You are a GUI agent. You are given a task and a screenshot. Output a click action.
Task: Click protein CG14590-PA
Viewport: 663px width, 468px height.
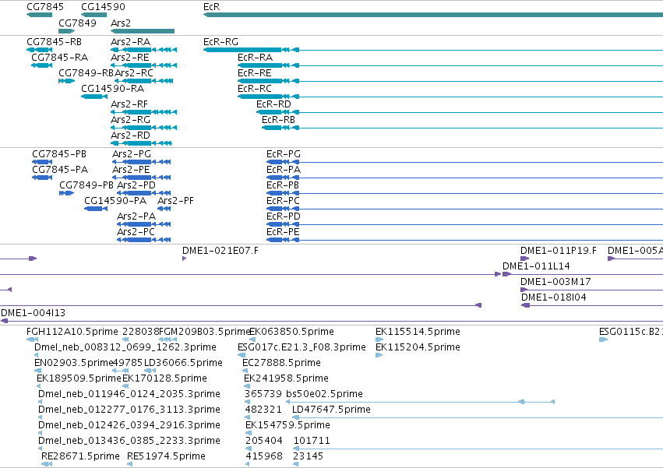[115, 201]
